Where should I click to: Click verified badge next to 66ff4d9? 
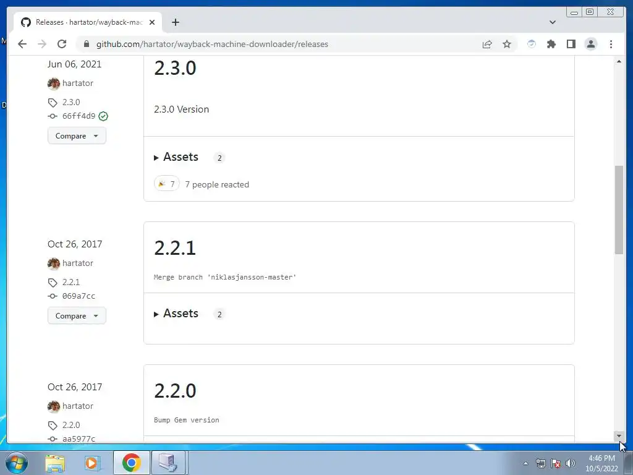103,116
